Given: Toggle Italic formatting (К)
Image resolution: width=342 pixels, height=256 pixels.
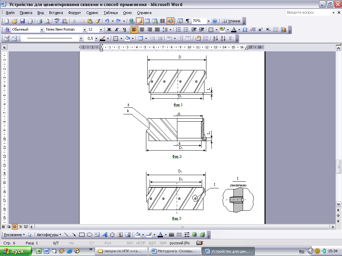Looking at the screenshot, I should coord(117,30).
